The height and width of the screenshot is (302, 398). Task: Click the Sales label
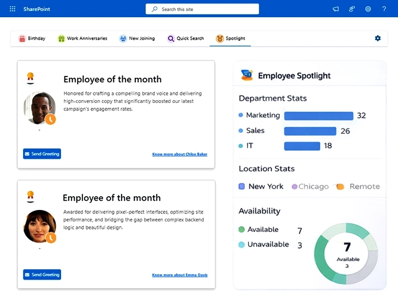pos(255,131)
